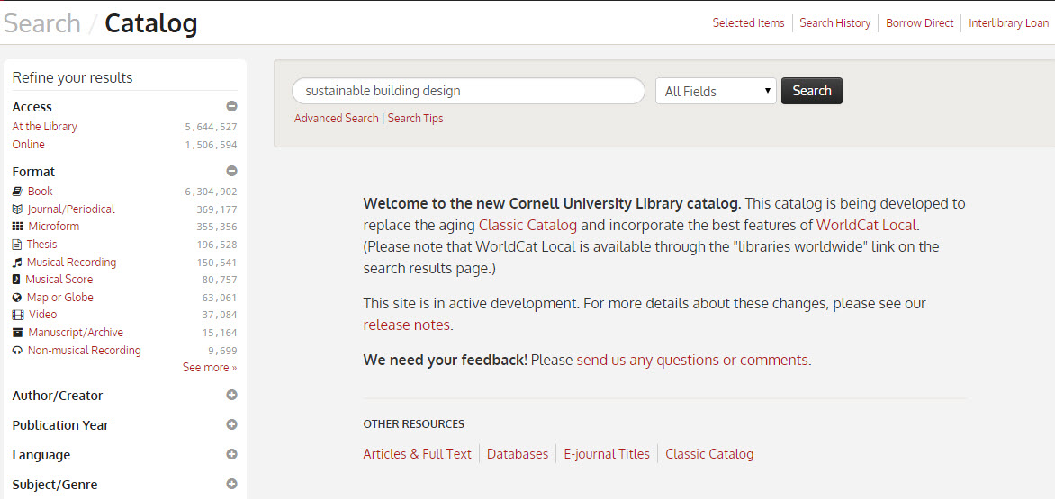Filter results by Musical Recording
This screenshot has height=499, width=1055.
tap(71, 262)
